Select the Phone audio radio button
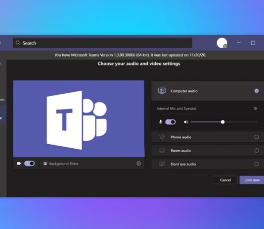Image resolution: width=264 pixels, height=229 pixels. coord(257,137)
